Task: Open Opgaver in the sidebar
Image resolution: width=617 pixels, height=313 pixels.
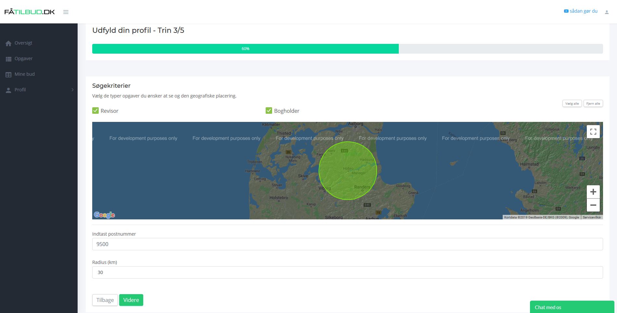Action: click(x=23, y=59)
